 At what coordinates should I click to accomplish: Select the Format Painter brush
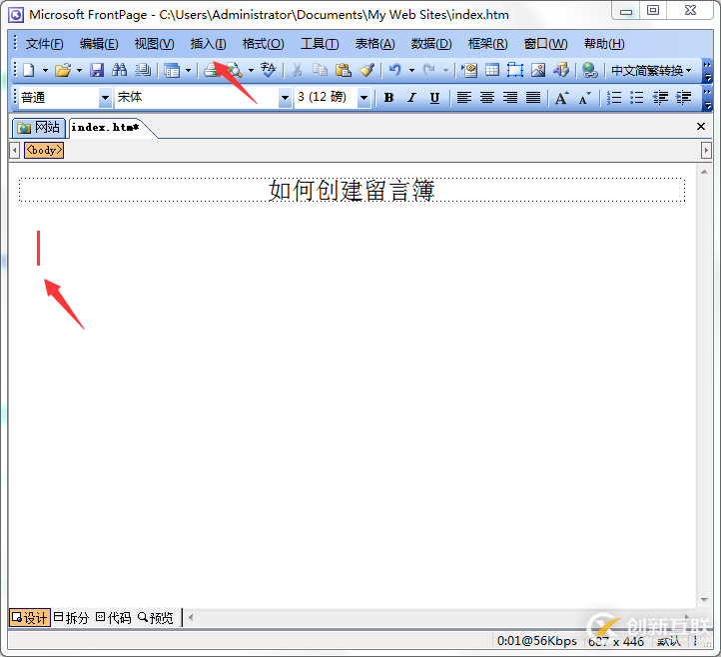[366, 70]
